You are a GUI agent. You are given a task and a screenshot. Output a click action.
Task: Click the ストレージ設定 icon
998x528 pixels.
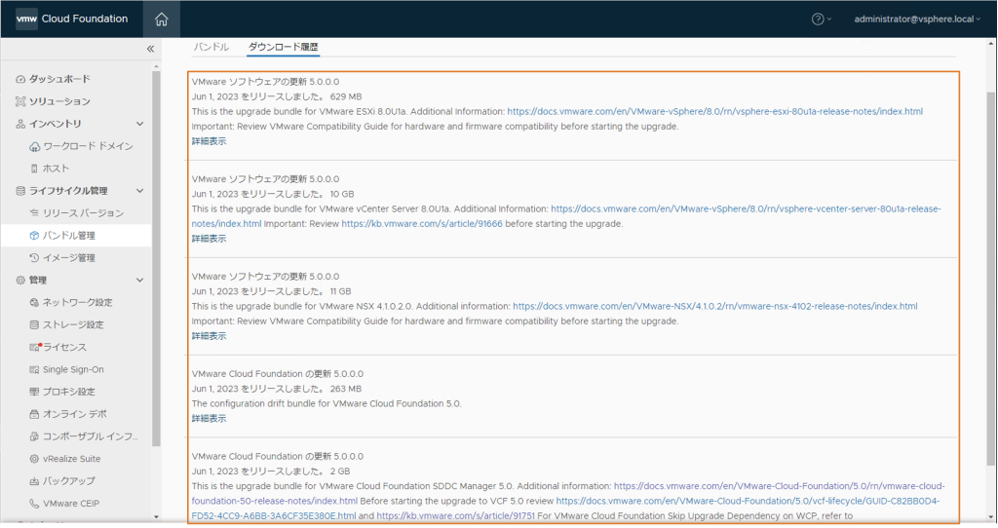[34, 324]
